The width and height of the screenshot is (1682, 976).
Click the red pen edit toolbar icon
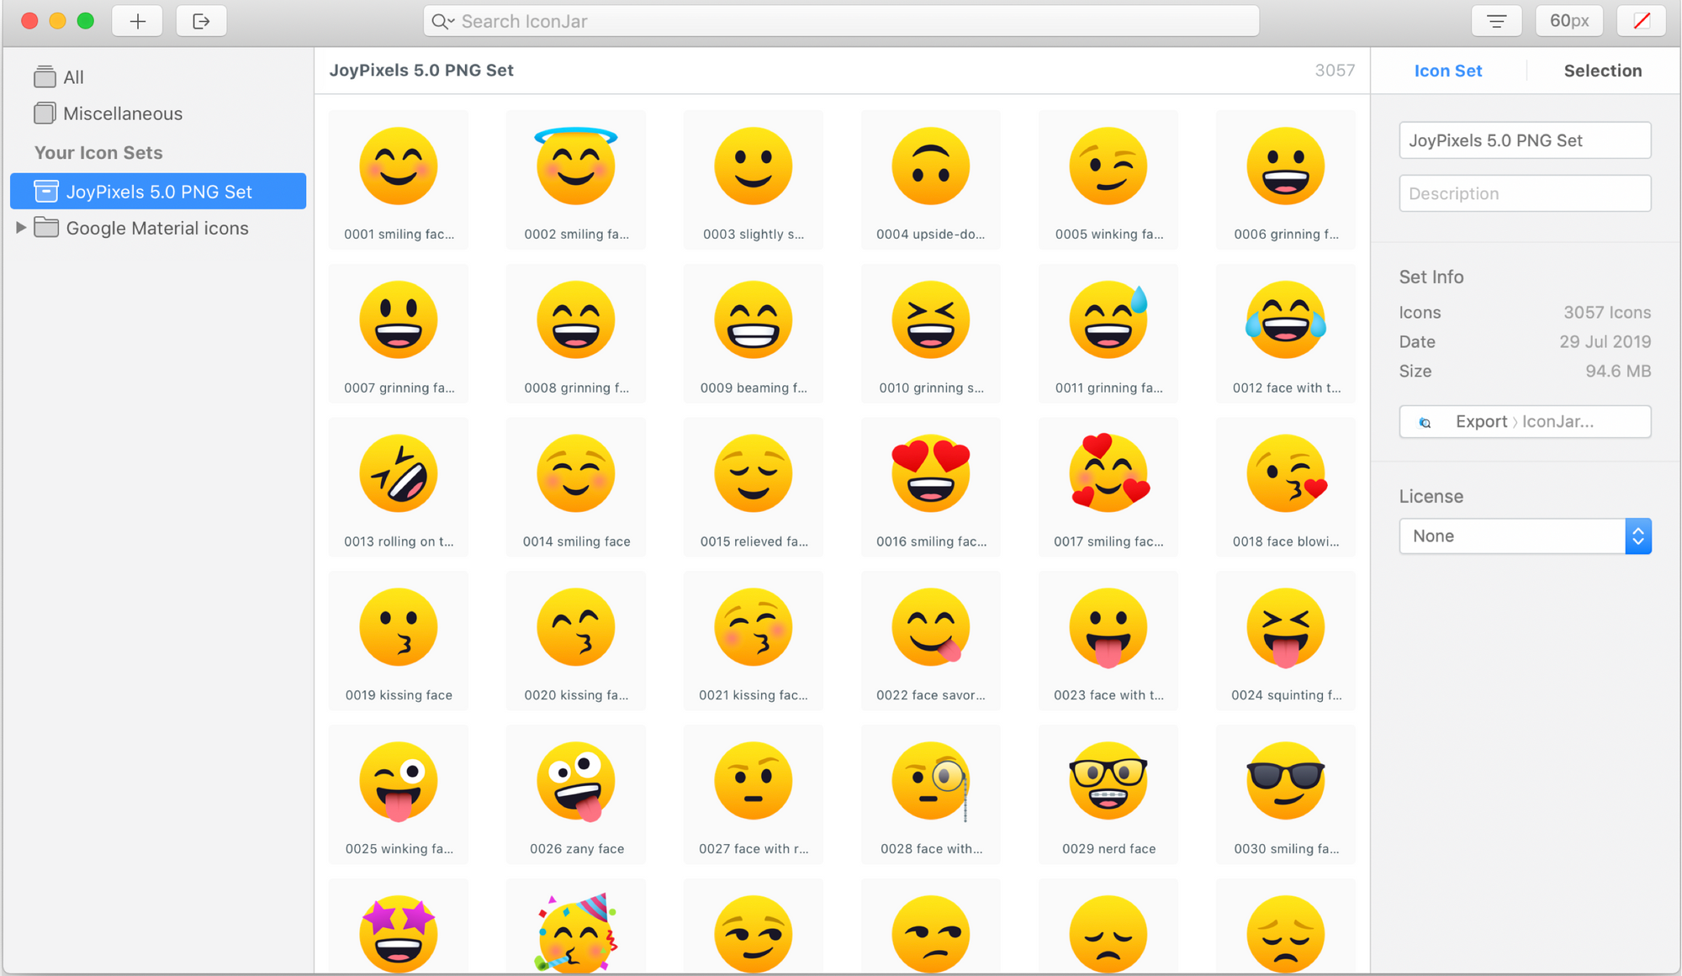tap(1637, 21)
